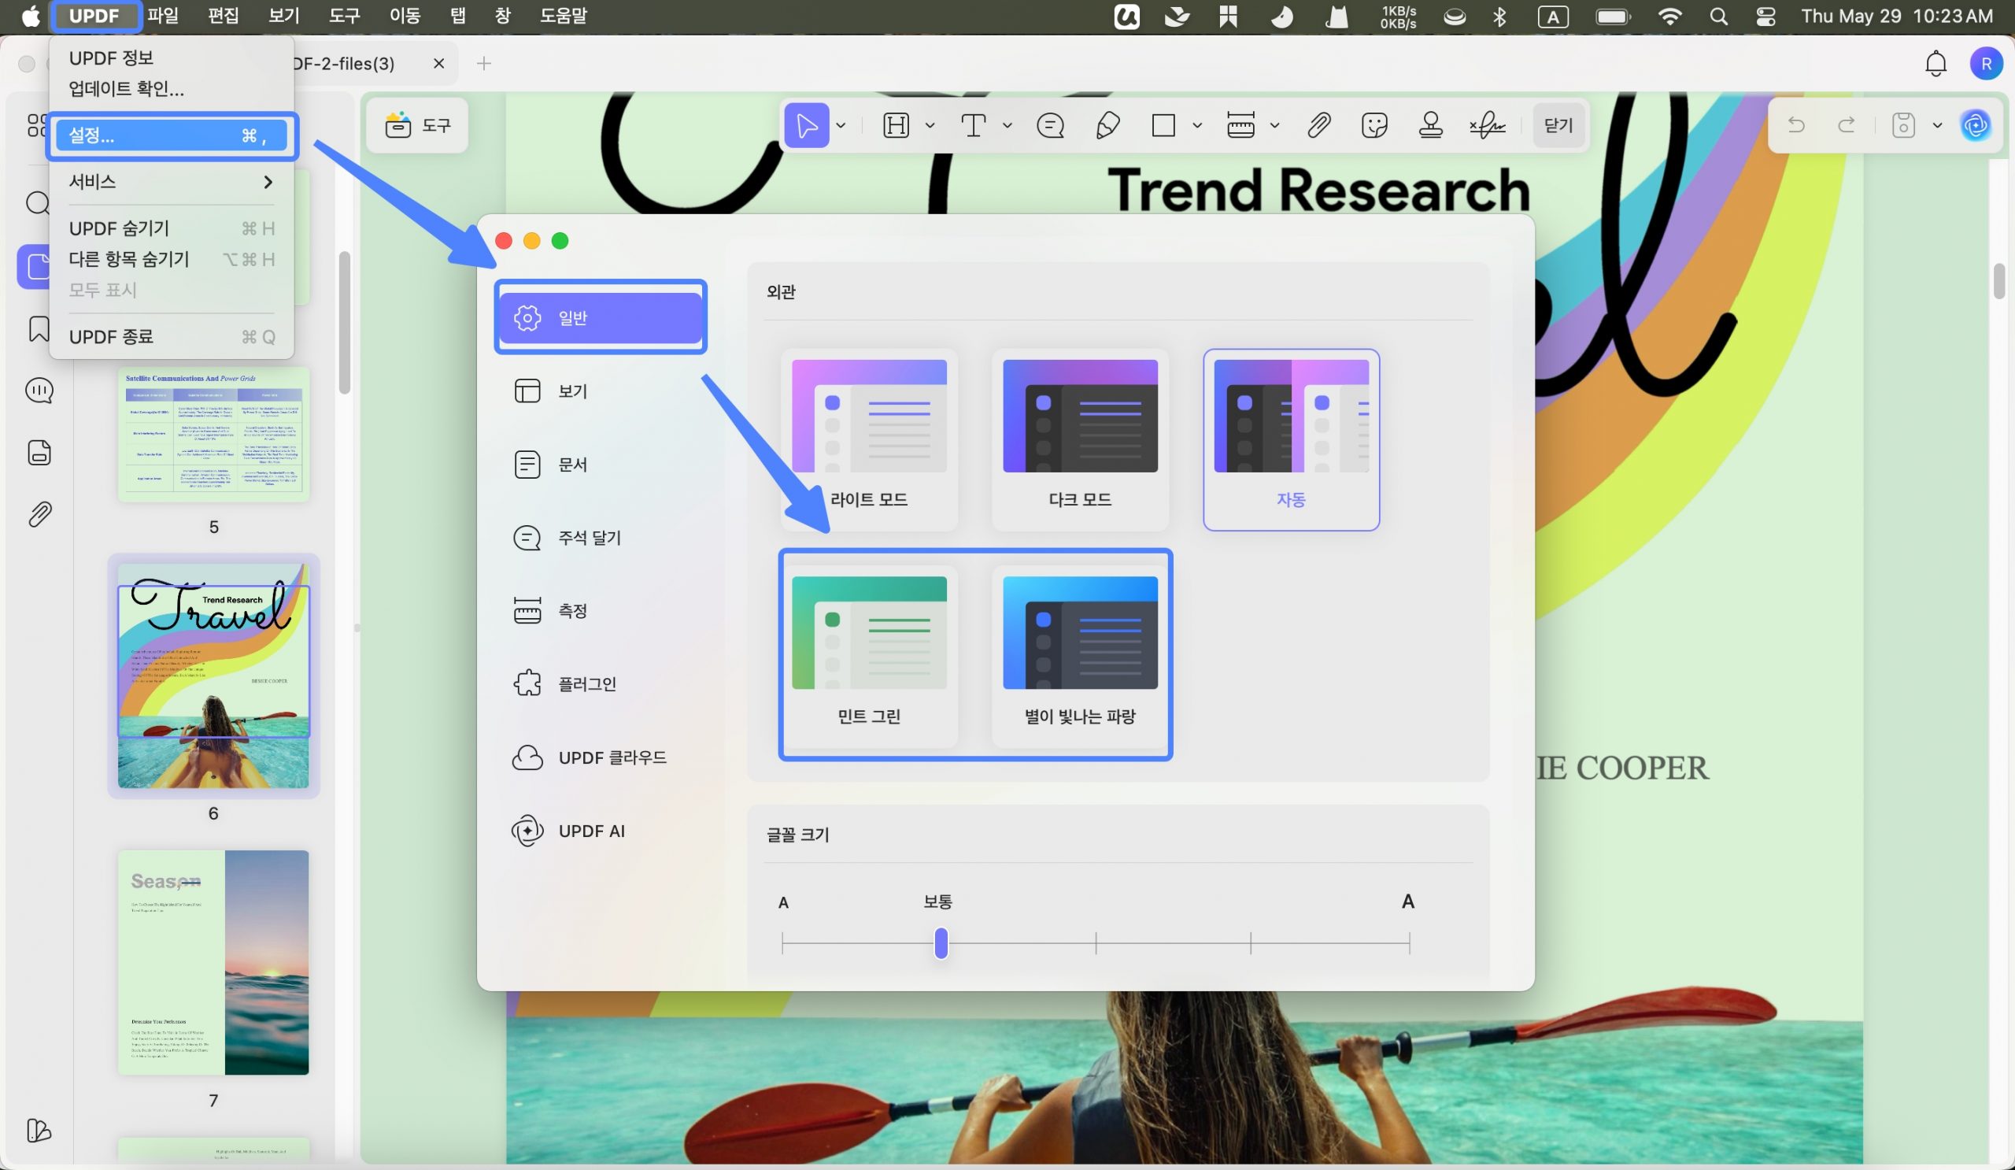Expand the text tool dropdown arrow
This screenshot has height=1170, width=2015.
click(x=1007, y=125)
